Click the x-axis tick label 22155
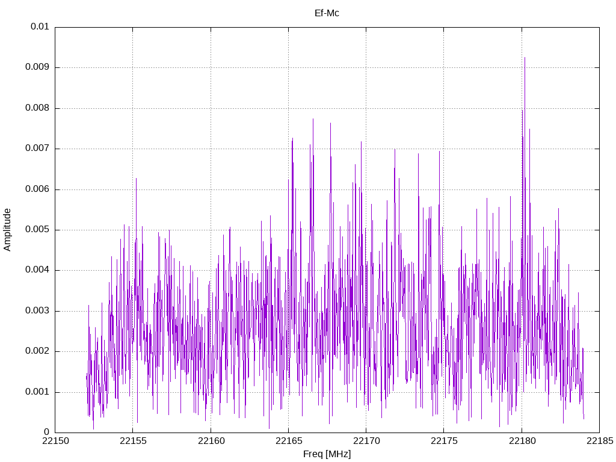 point(133,441)
